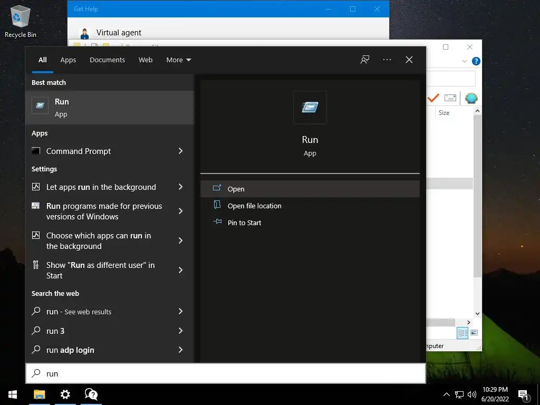The image size is (540, 405).
Task: Select 'Show Run as different user in Start'
Action: (100, 271)
